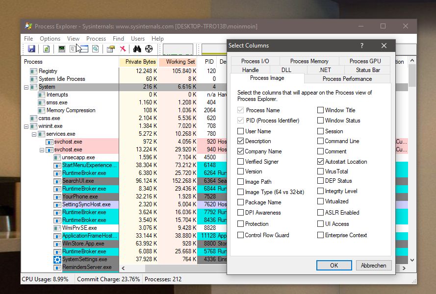Collapse the services.exe tree node
Screen dimensions: 436x294
[34, 134]
